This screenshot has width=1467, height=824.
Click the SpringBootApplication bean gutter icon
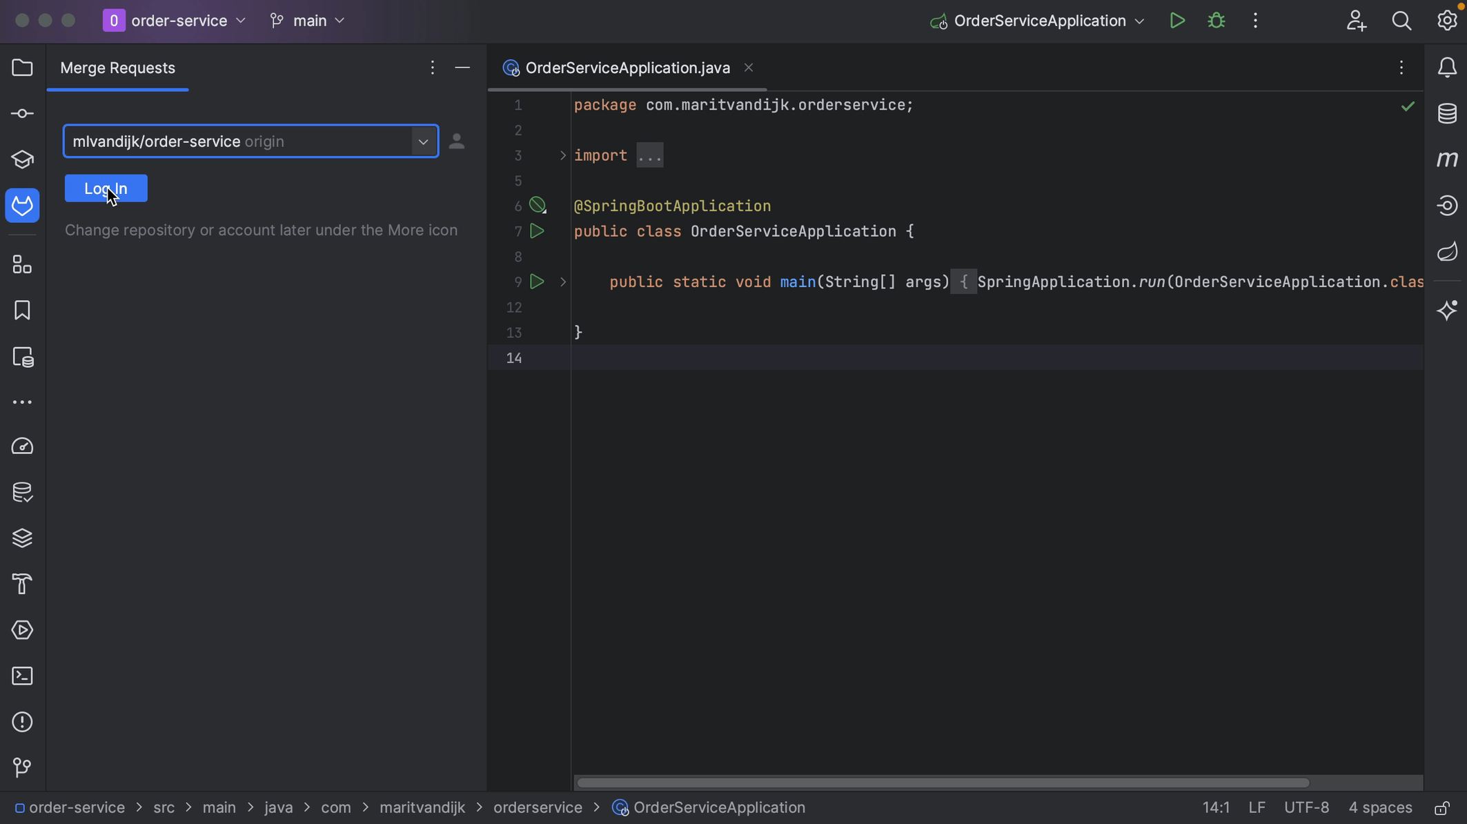pos(538,205)
